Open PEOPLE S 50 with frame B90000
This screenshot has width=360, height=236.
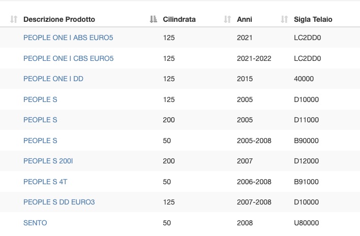[x=40, y=141]
